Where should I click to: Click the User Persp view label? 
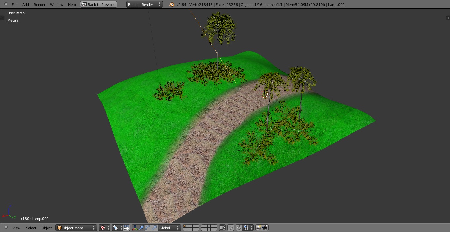tap(16, 13)
